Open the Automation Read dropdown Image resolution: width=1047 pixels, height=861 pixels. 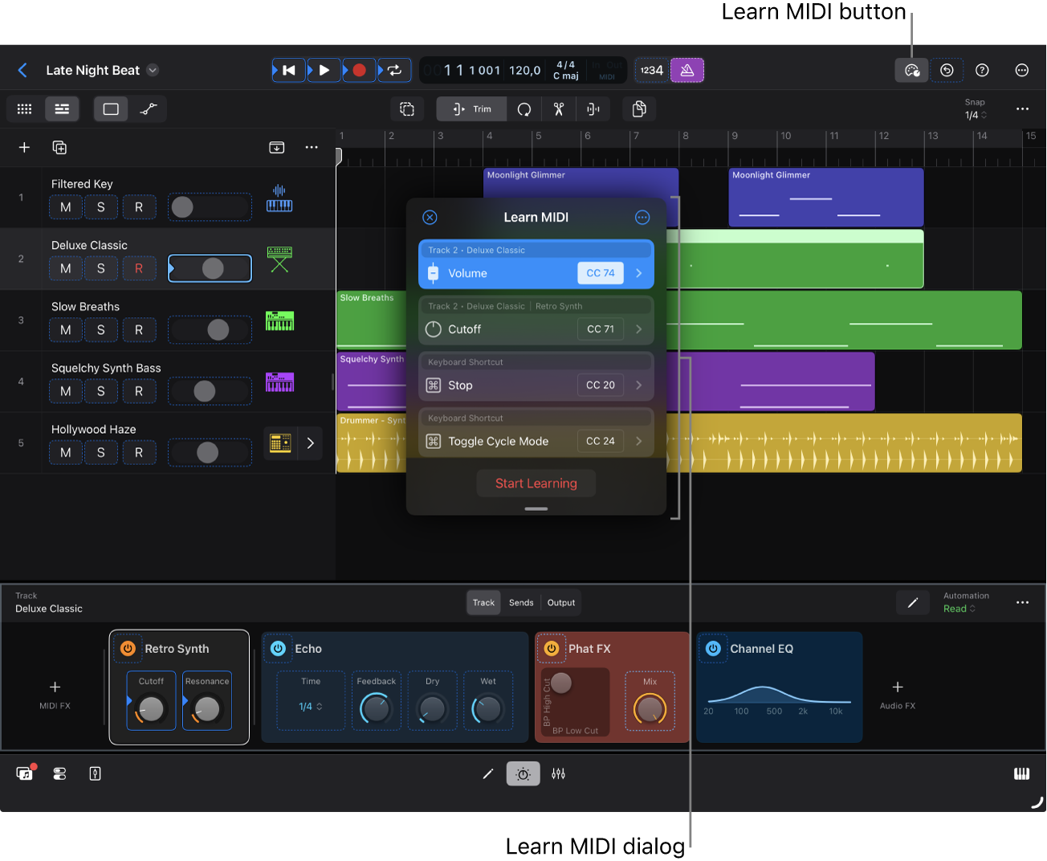tap(959, 608)
